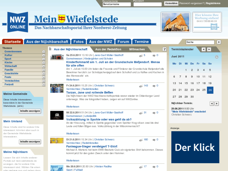Open author link Christian Schwarz on Fanleague article

[104, 139]
